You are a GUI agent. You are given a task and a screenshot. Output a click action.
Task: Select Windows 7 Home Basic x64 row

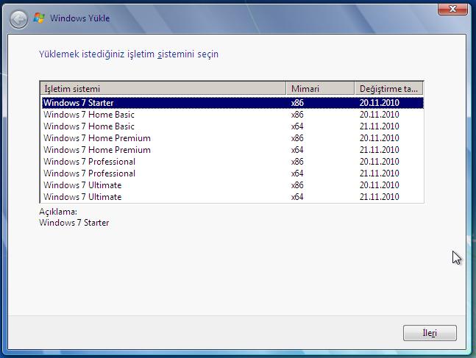point(232,126)
